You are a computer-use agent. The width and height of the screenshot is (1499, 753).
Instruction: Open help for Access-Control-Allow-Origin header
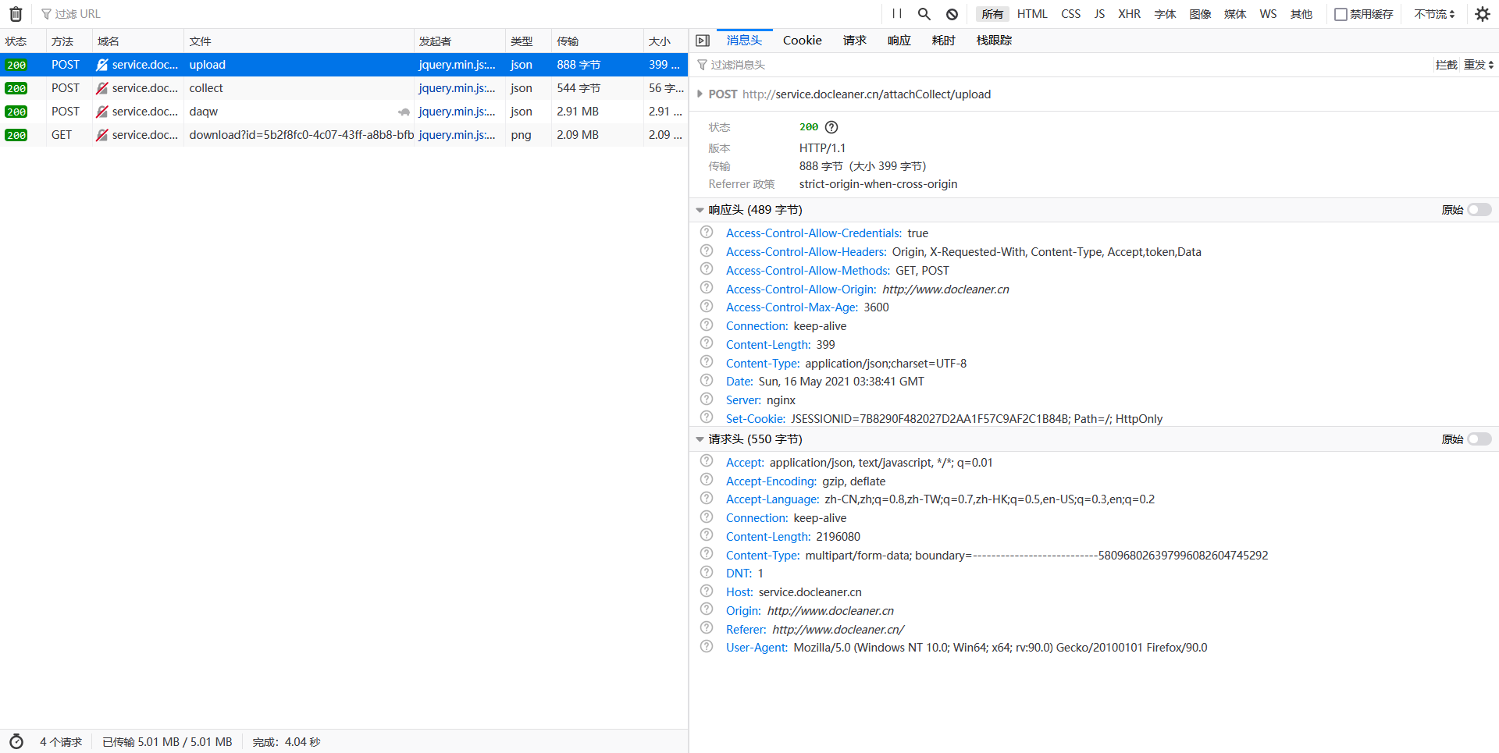707,288
